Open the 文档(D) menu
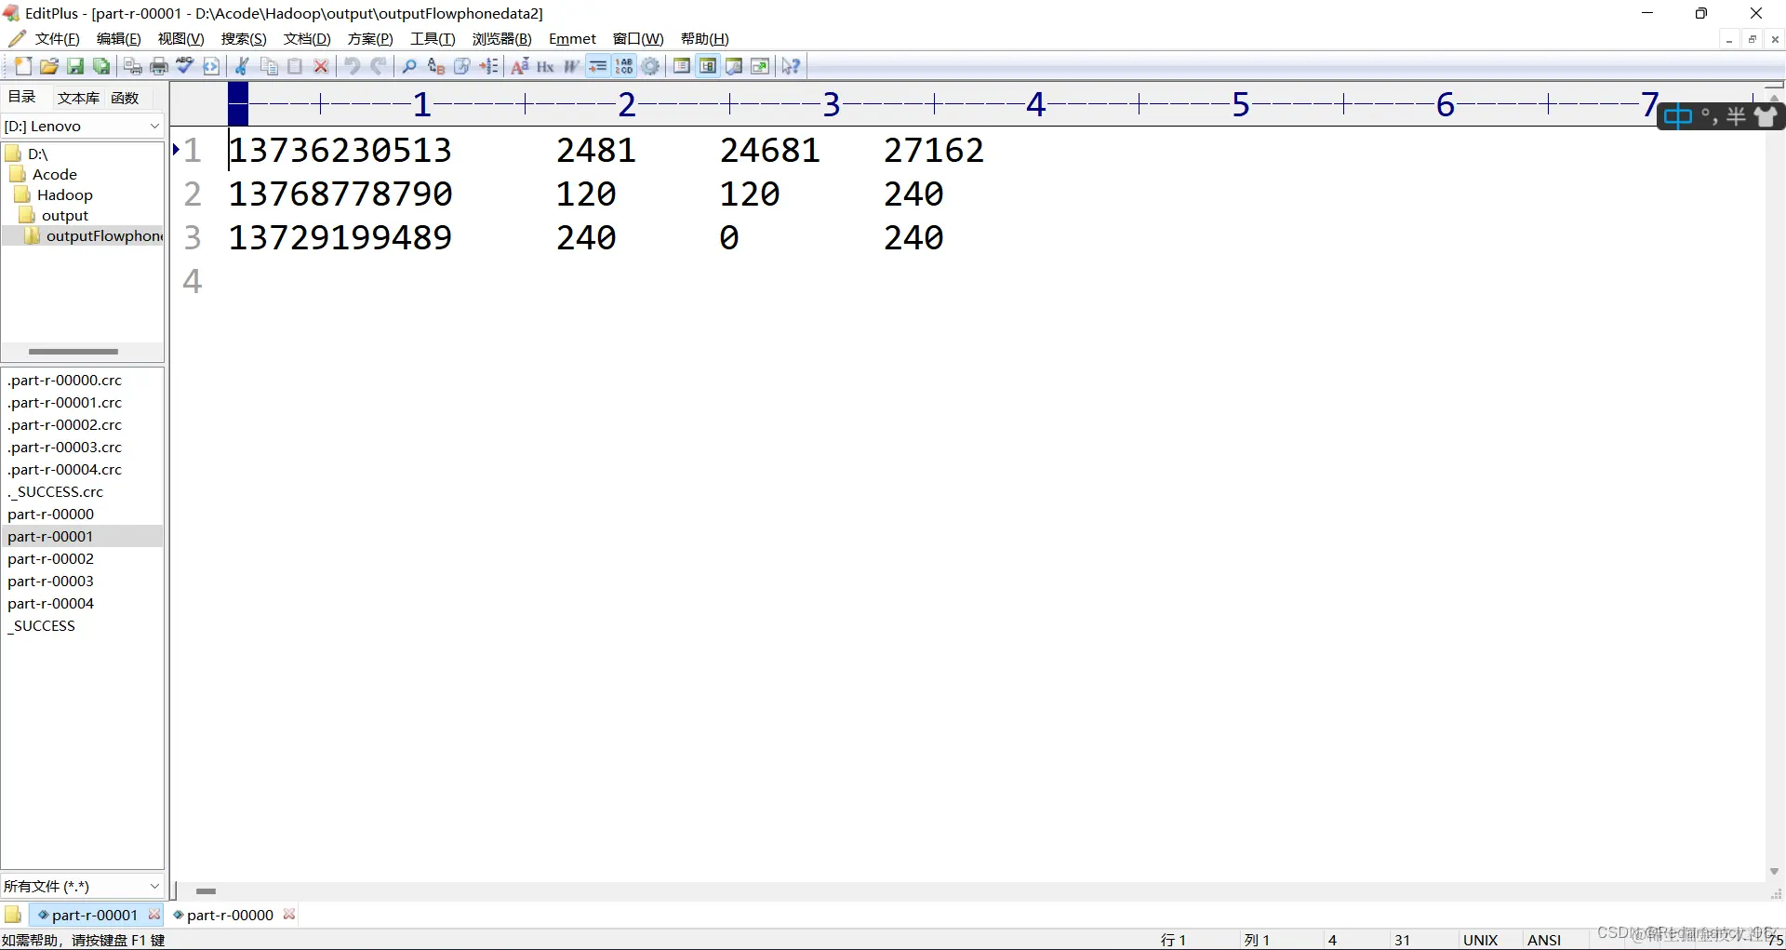Viewport: 1786px width, 950px height. [x=307, y=39]
